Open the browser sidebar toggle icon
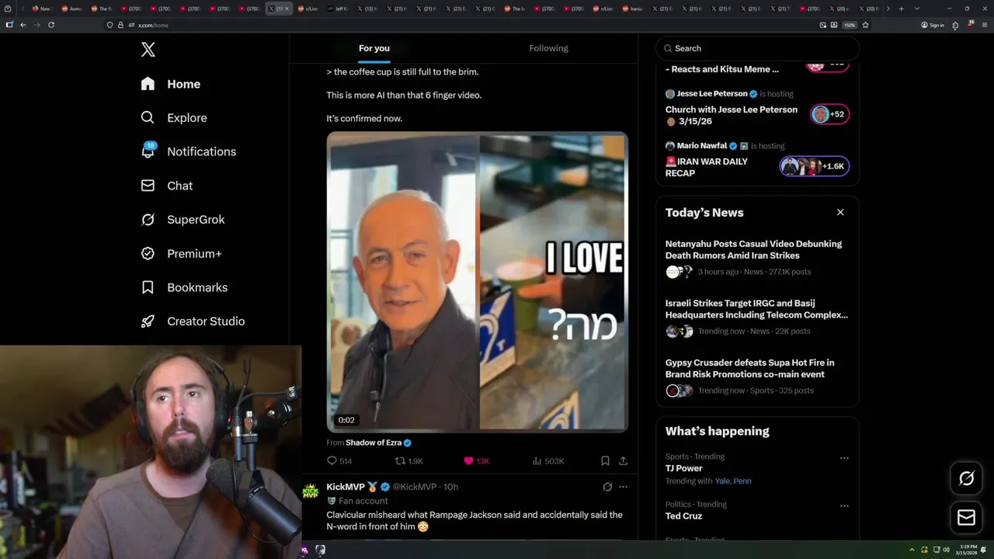Viewport: 994px width, 559px height. (9, 25)
